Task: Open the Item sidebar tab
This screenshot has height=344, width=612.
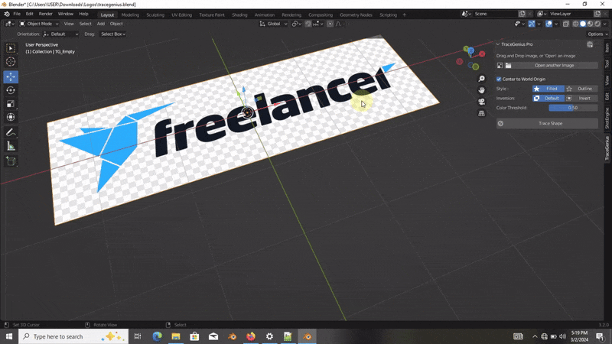Action: [x=607, y=47]
